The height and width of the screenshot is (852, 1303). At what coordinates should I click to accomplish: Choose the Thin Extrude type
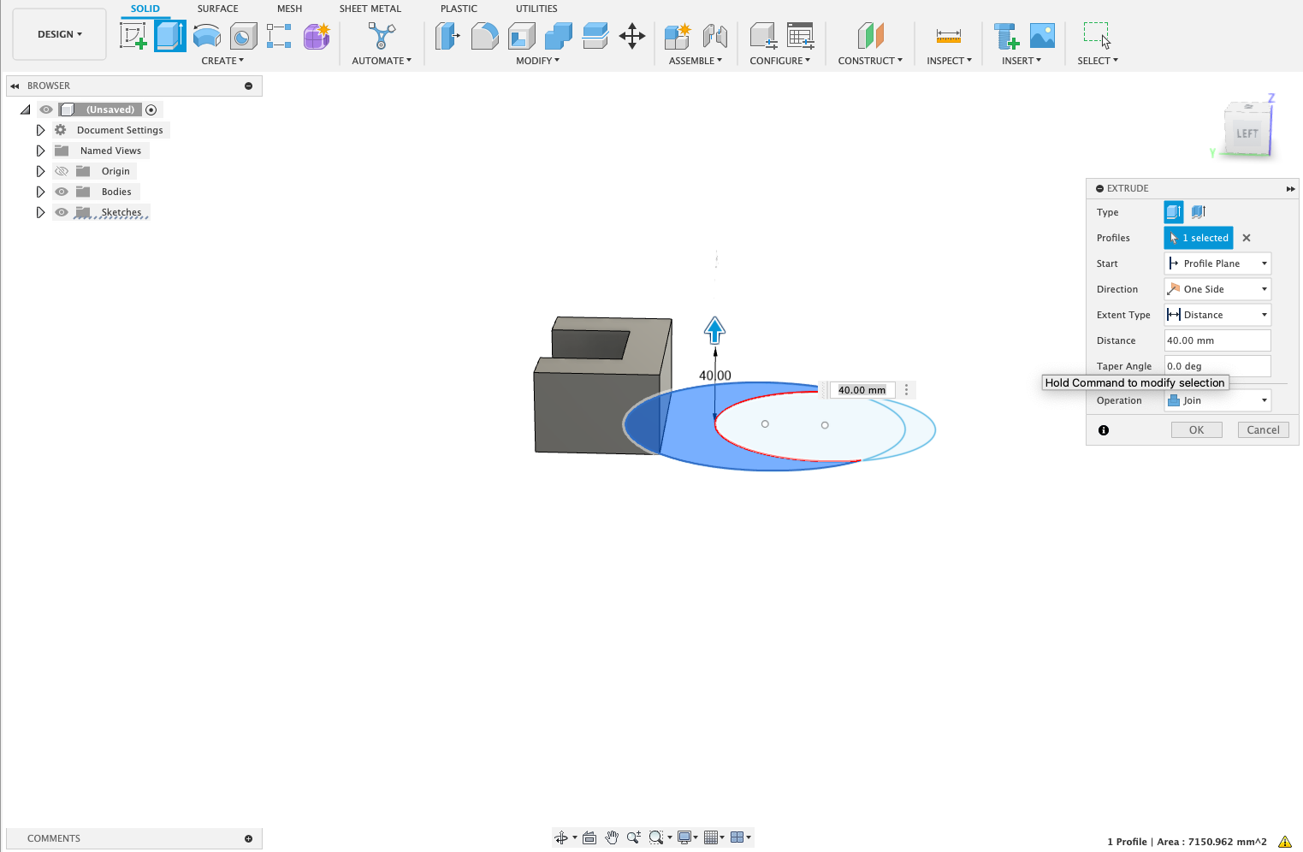(x=1199, y=212)
